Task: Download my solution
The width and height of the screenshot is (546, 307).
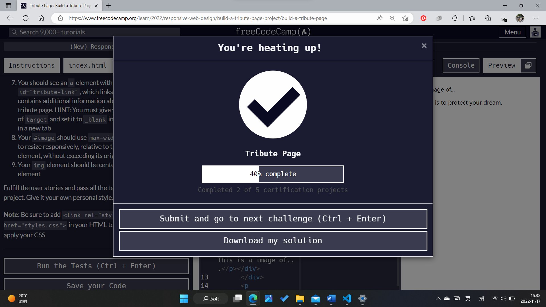Action: tap(273, 240)
